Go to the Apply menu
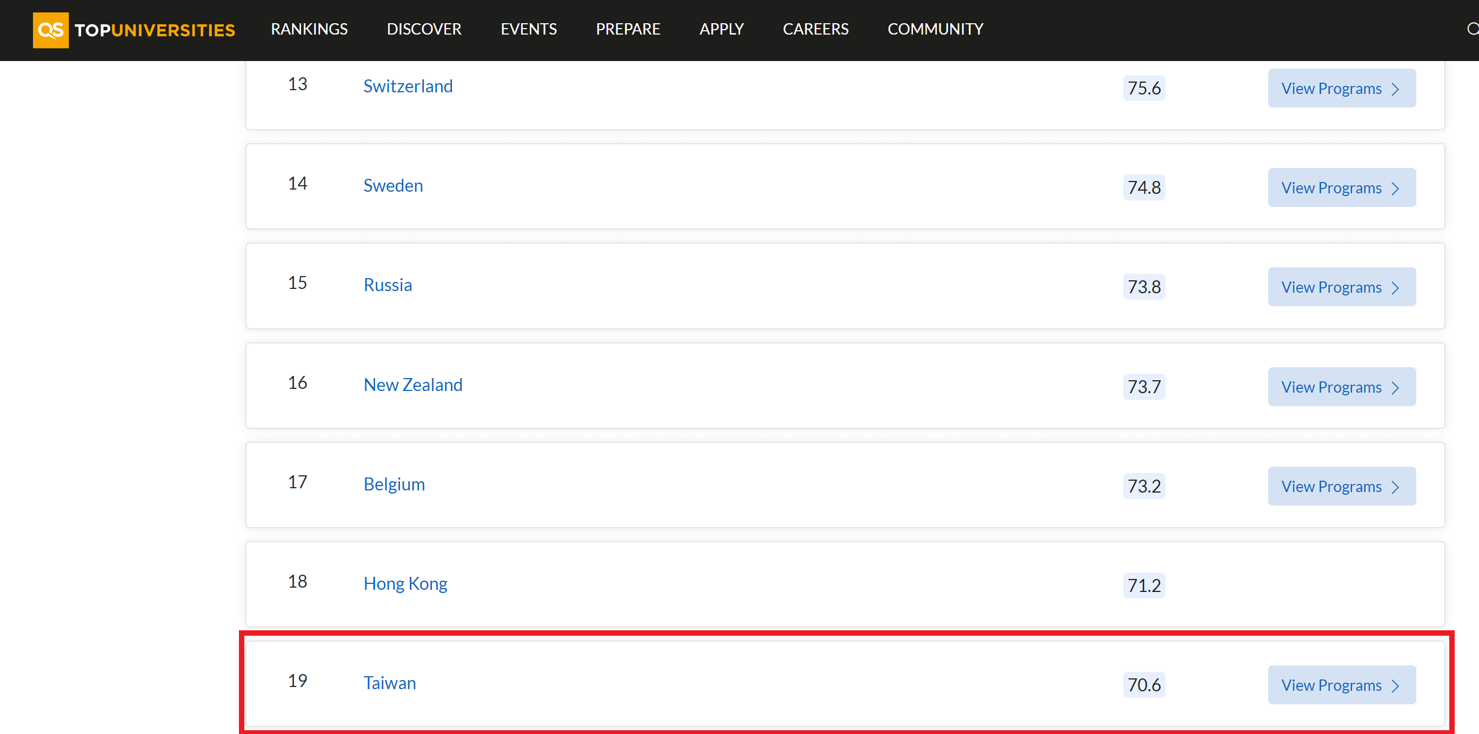This screenshot has height=734, width=1479. pyautogui.click(x=721, y=29)
